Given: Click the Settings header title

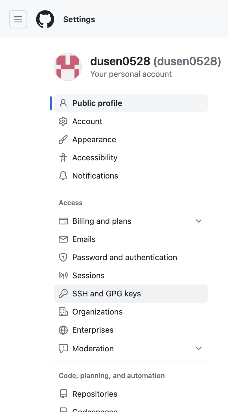Looking at the screenshot, I should pyautogui.click(x=79, y=19).
